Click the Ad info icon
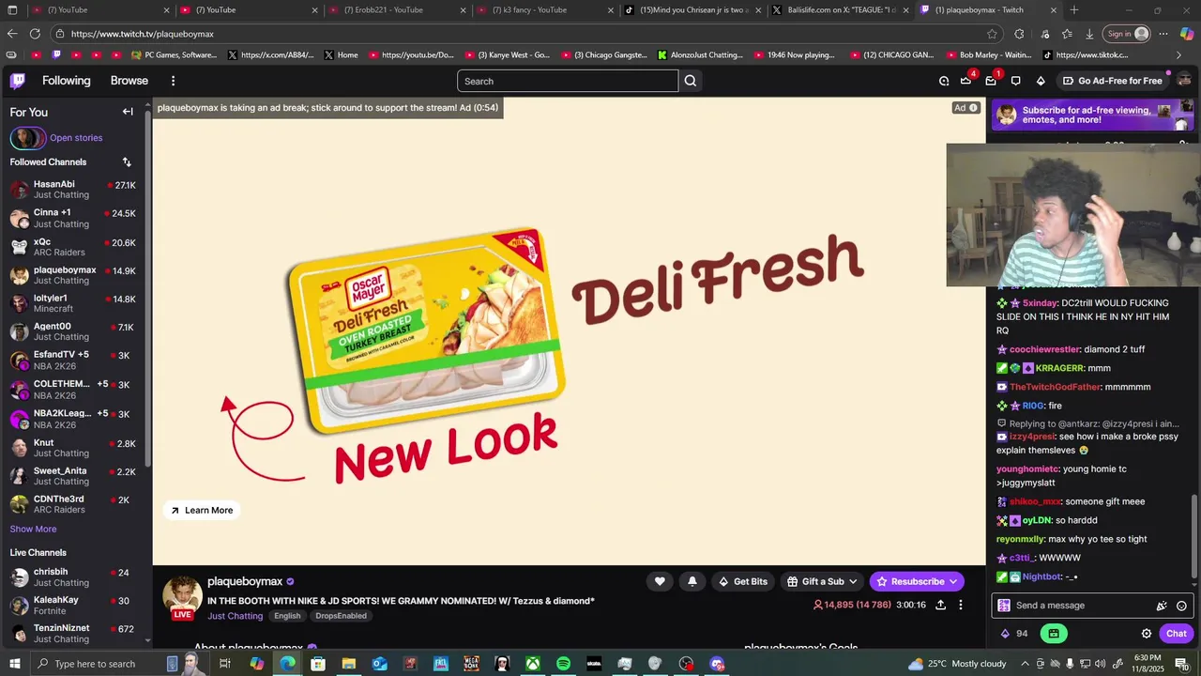 (973, 108)
